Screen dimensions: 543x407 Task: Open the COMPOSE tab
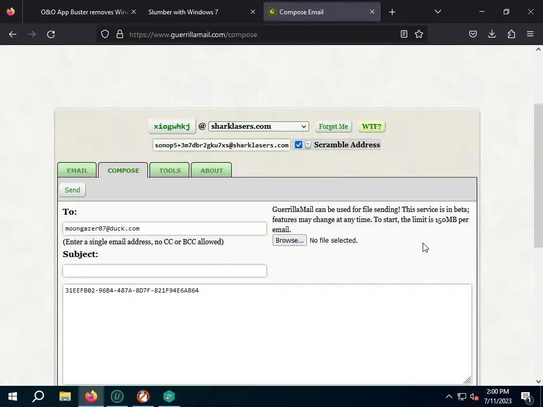[123, 170]
